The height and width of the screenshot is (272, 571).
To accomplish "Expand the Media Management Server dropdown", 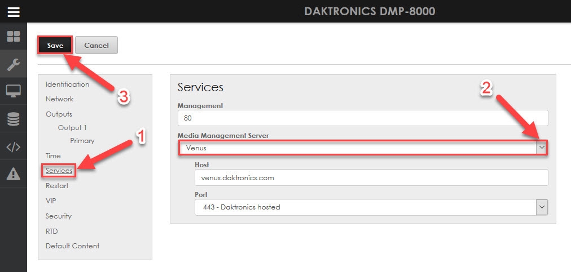I will coord(542,148).
